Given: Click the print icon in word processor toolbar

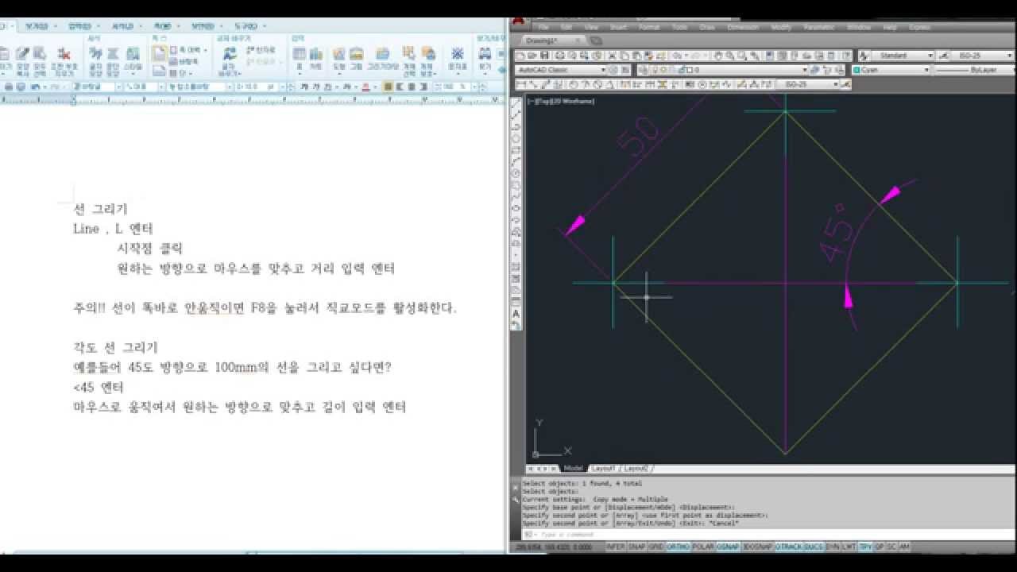Looking at the screenshot, I should point(10,86).
